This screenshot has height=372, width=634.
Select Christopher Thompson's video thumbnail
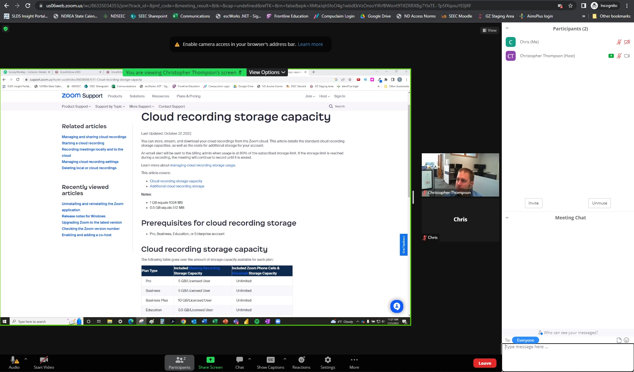point(460,175)
